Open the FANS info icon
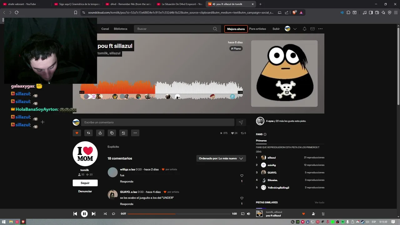 click(265, 134)
